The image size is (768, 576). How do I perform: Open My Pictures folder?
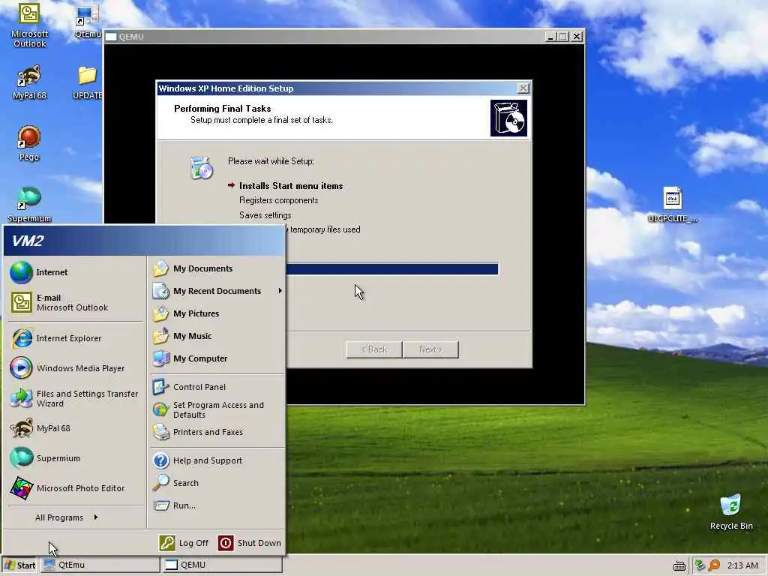(217, 313)
